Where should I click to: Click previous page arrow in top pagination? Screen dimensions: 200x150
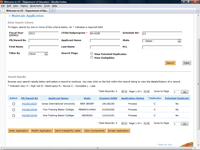(126, 92)
